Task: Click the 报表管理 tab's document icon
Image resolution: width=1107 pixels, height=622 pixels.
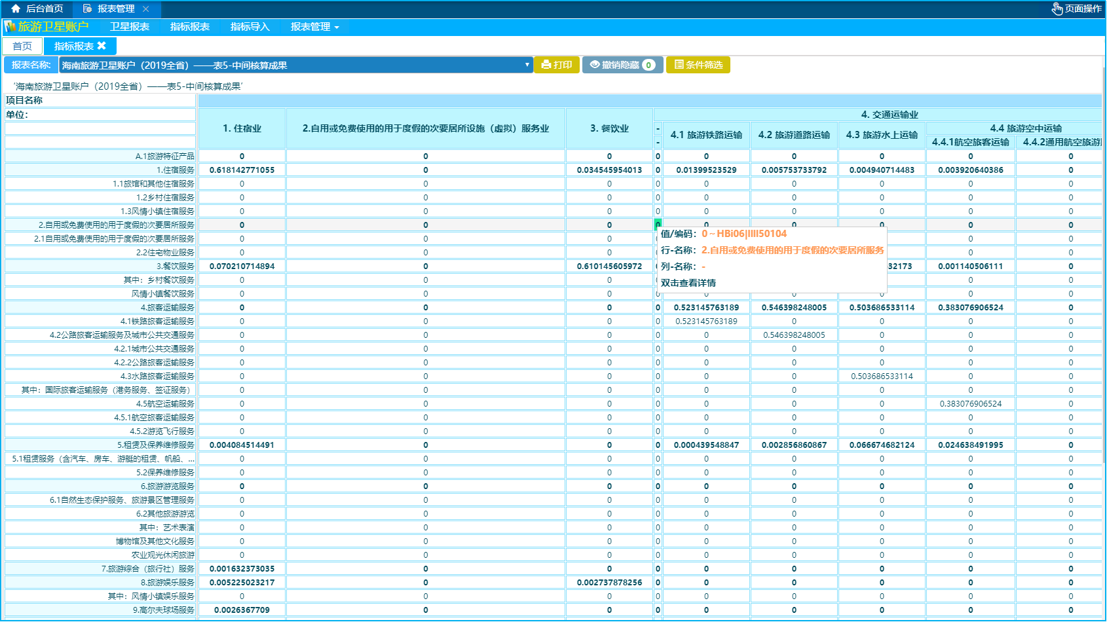Action: point(87,9)
